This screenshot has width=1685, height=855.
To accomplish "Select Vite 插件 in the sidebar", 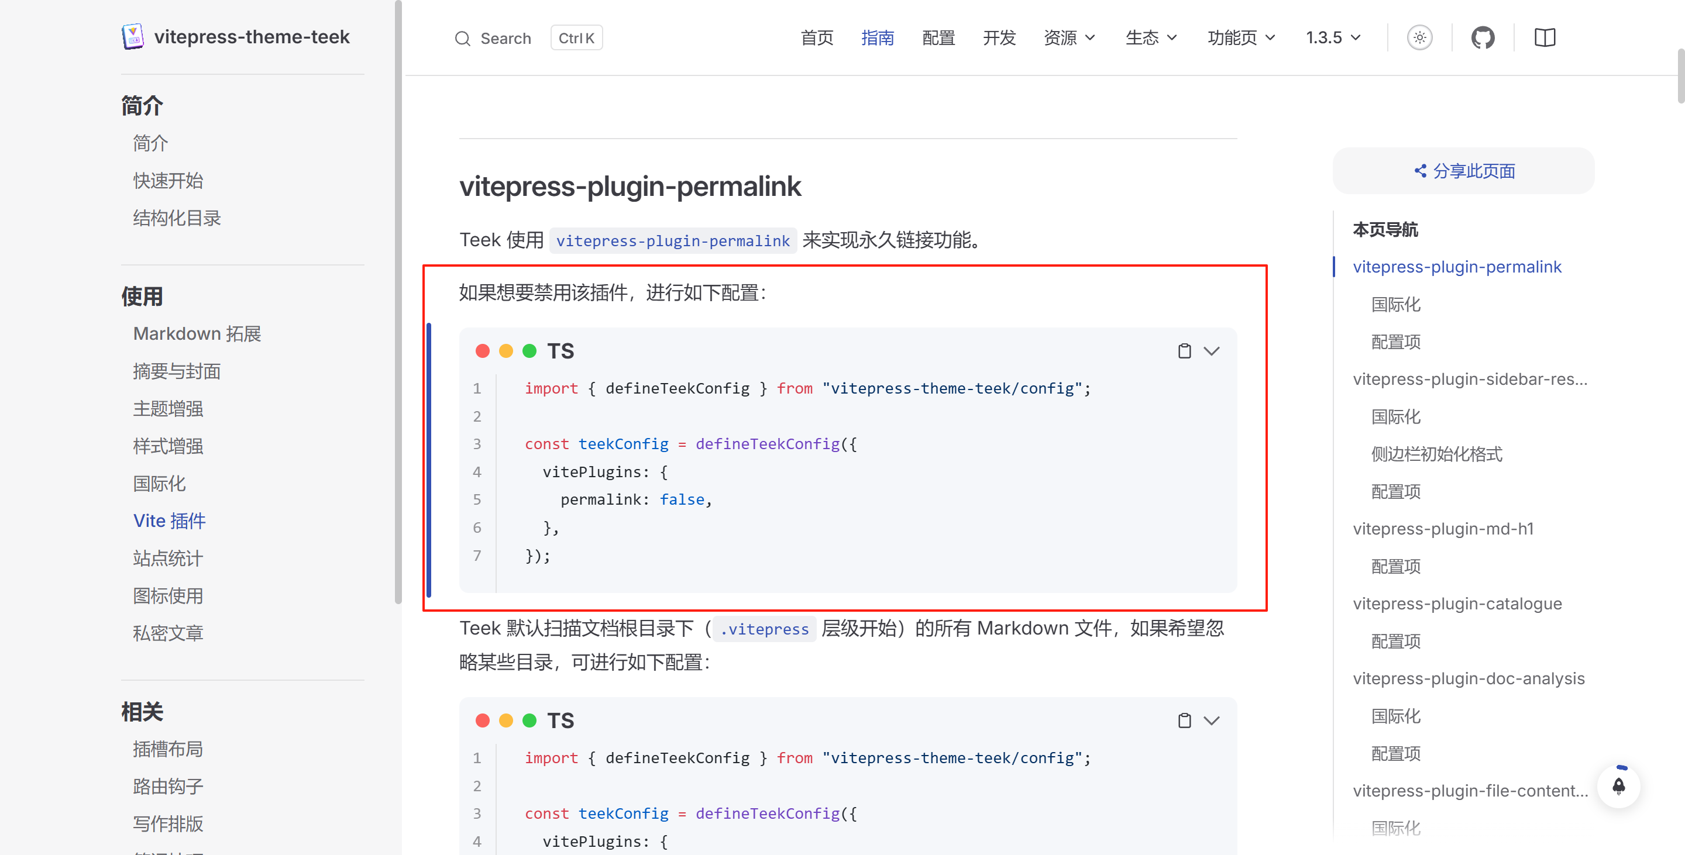I will click(x=170, y=521).
